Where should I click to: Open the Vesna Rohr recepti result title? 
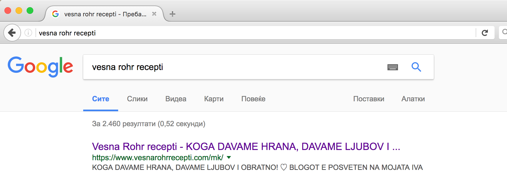pos(246,146)
